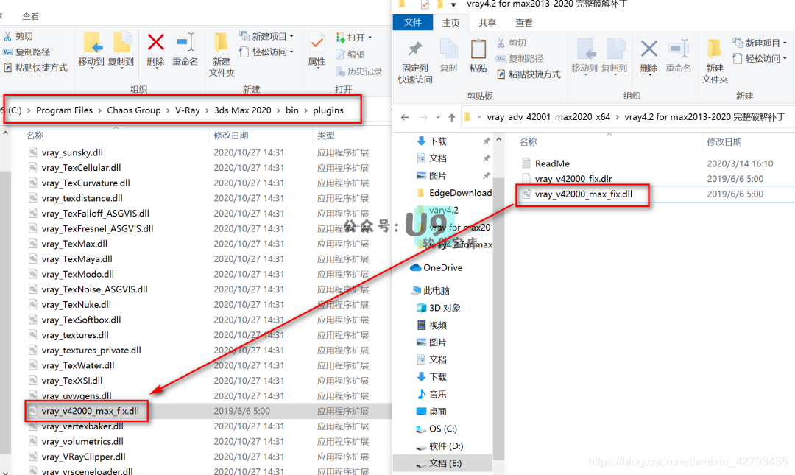Viewport: 795px width, 475px height.
Task: Click the Chaos Group breadcrumb in the left address bar
Action: click(134, 110)
